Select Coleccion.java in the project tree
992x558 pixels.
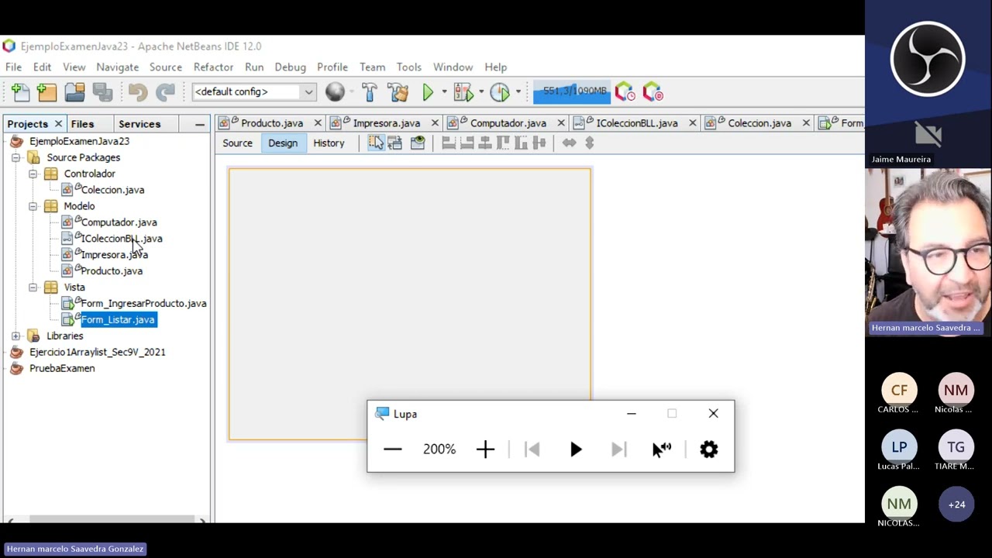[x=112, y=190]
